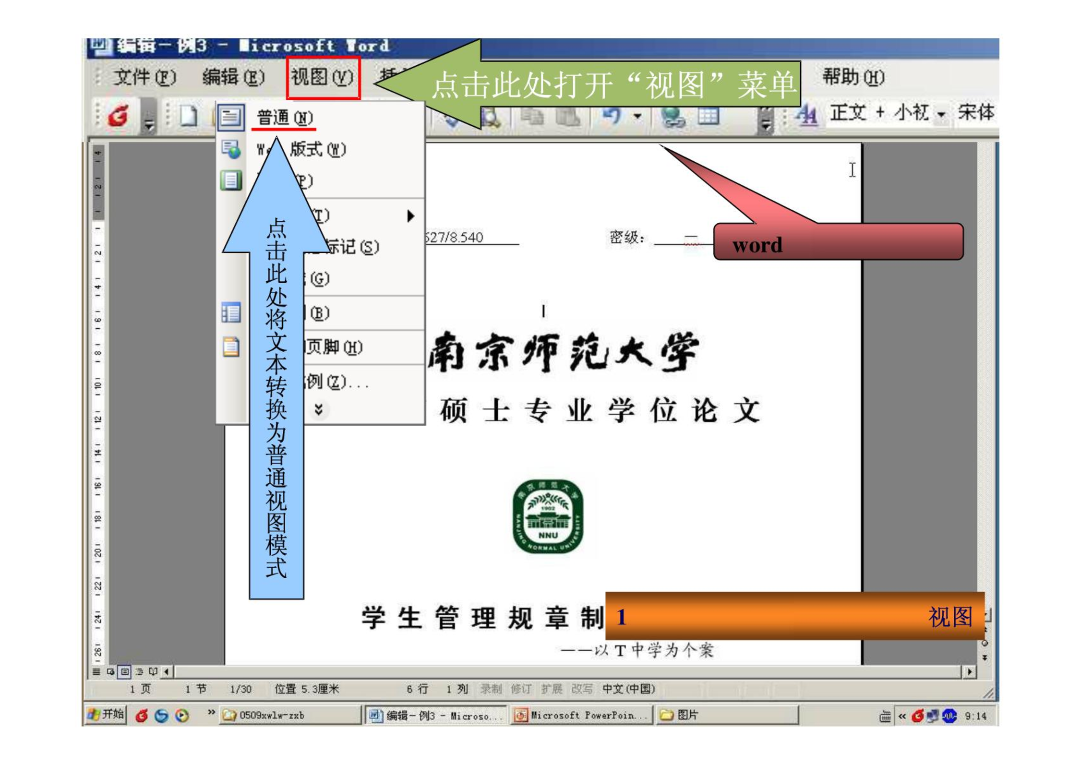Image resolution: width=1081 pixels, height=765 pixels.
Task: Open the 视图(V) menu
Action: tap(323, 77)
